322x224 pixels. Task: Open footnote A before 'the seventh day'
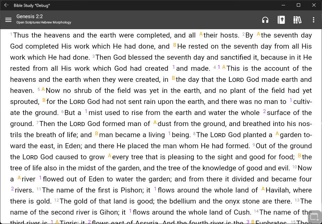click(258, 34)
